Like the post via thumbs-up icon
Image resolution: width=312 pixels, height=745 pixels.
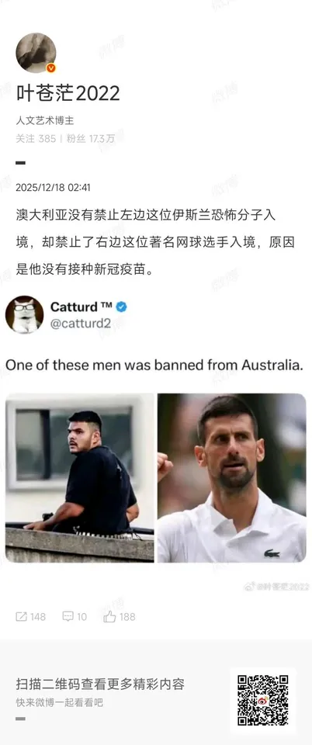[109, 616]
